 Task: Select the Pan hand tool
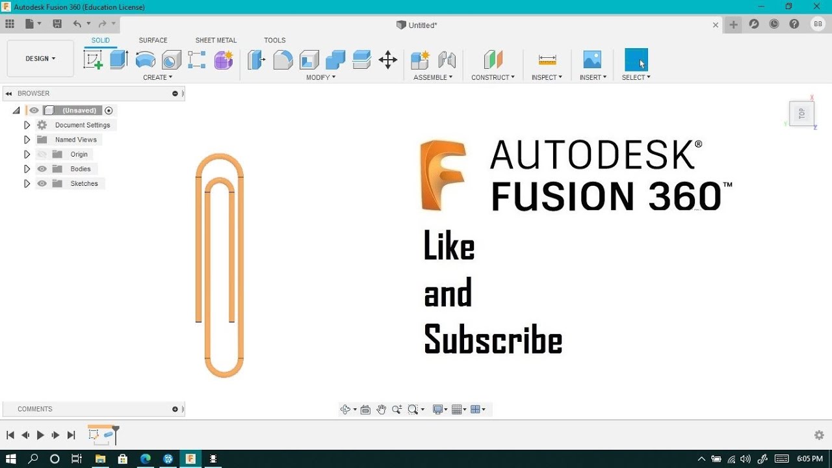pyautogui.click(x=382, y=409)
